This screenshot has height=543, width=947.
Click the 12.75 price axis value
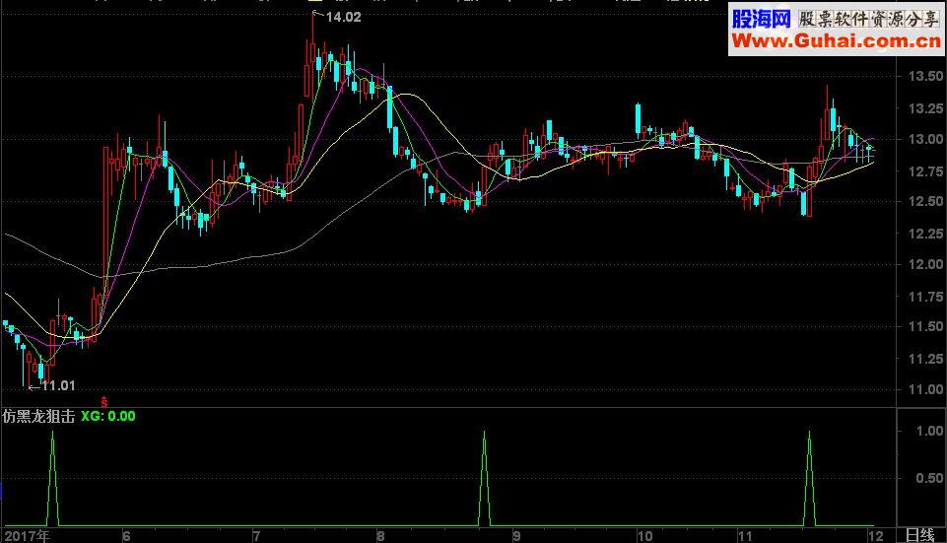(925, 171)
